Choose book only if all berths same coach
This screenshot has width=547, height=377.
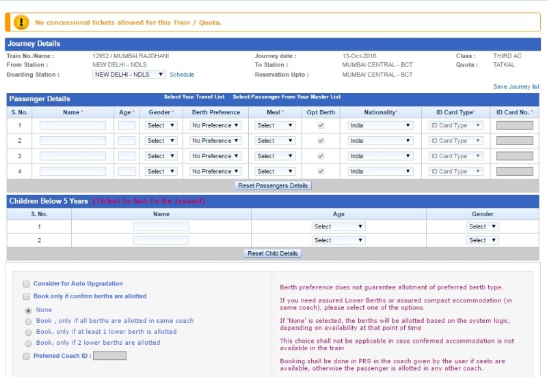(29, 321)
